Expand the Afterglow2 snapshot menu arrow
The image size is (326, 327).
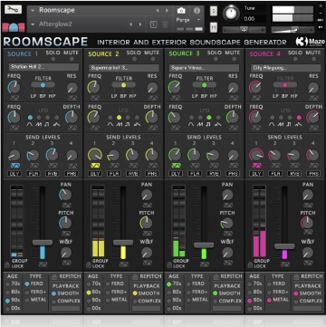click(x=33, y=24)
